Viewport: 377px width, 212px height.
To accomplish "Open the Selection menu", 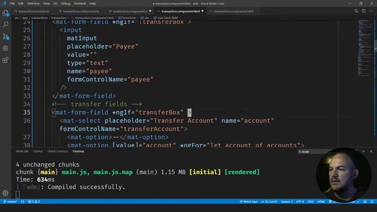I will coord(33,4).
